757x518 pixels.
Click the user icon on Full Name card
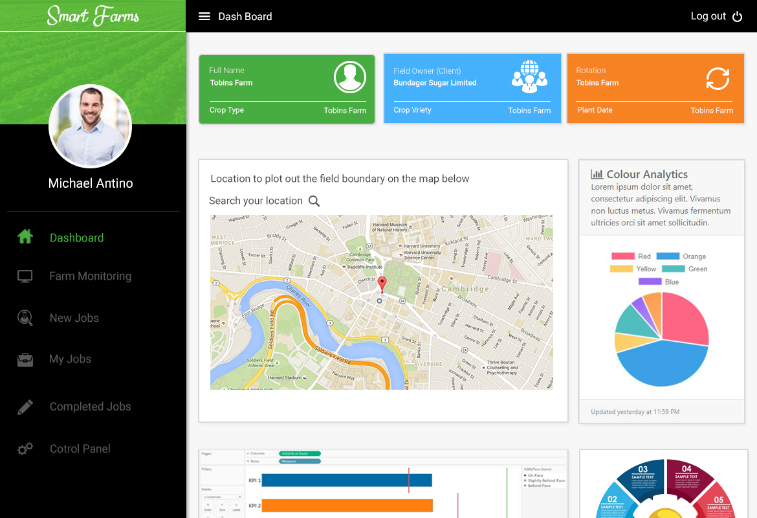click(349, 78)
